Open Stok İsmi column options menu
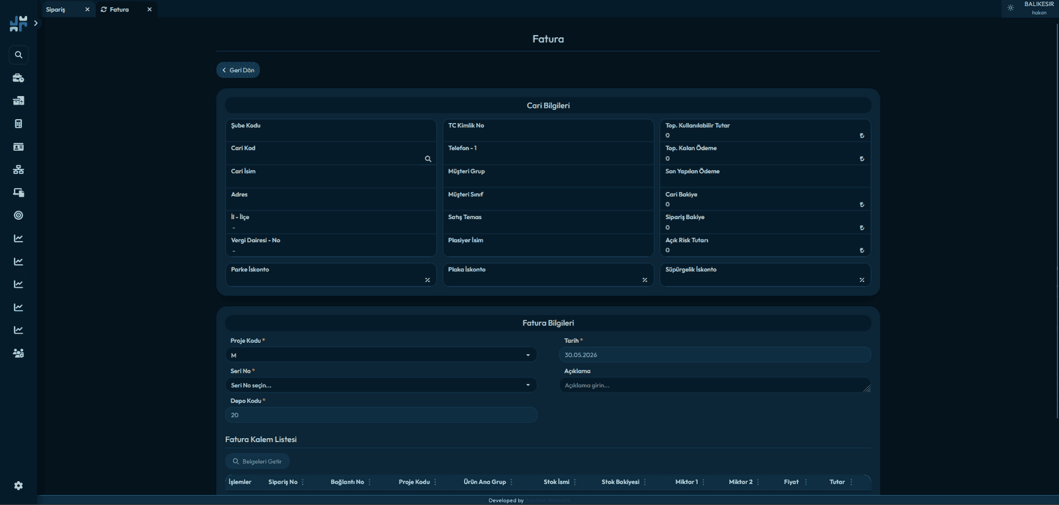1059x505 pixels. coord(575,482)
